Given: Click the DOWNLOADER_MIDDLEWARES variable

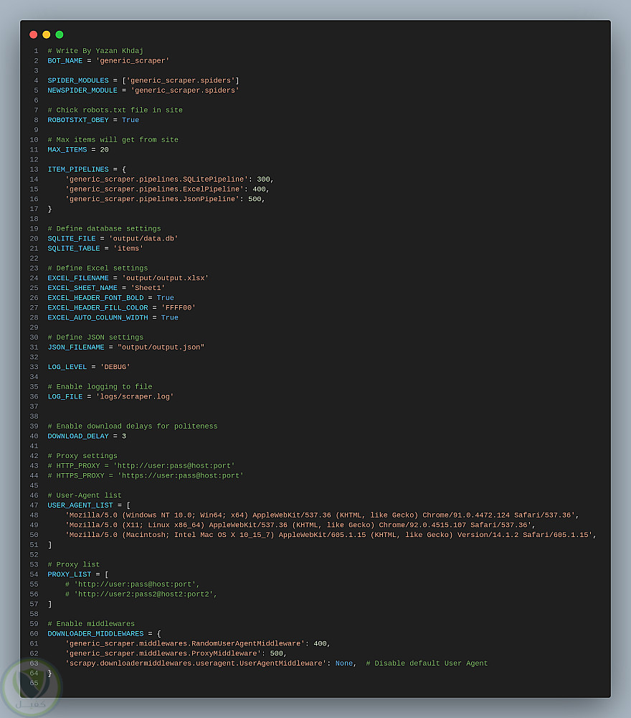Looking at the screenshot, I should (x=95, y=634).
